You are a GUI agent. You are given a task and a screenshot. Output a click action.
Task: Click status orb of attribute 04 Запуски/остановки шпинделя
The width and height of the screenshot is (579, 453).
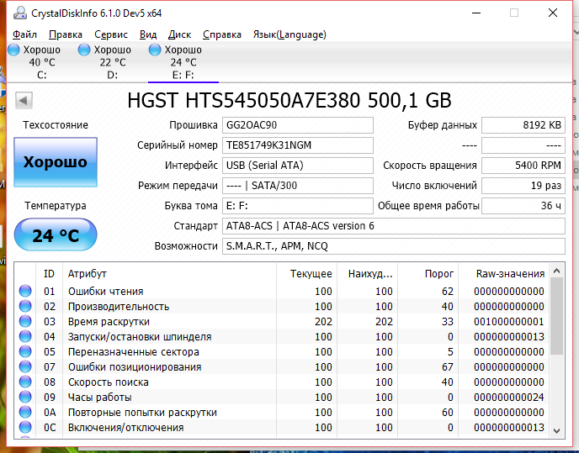(x=25, y=336)
